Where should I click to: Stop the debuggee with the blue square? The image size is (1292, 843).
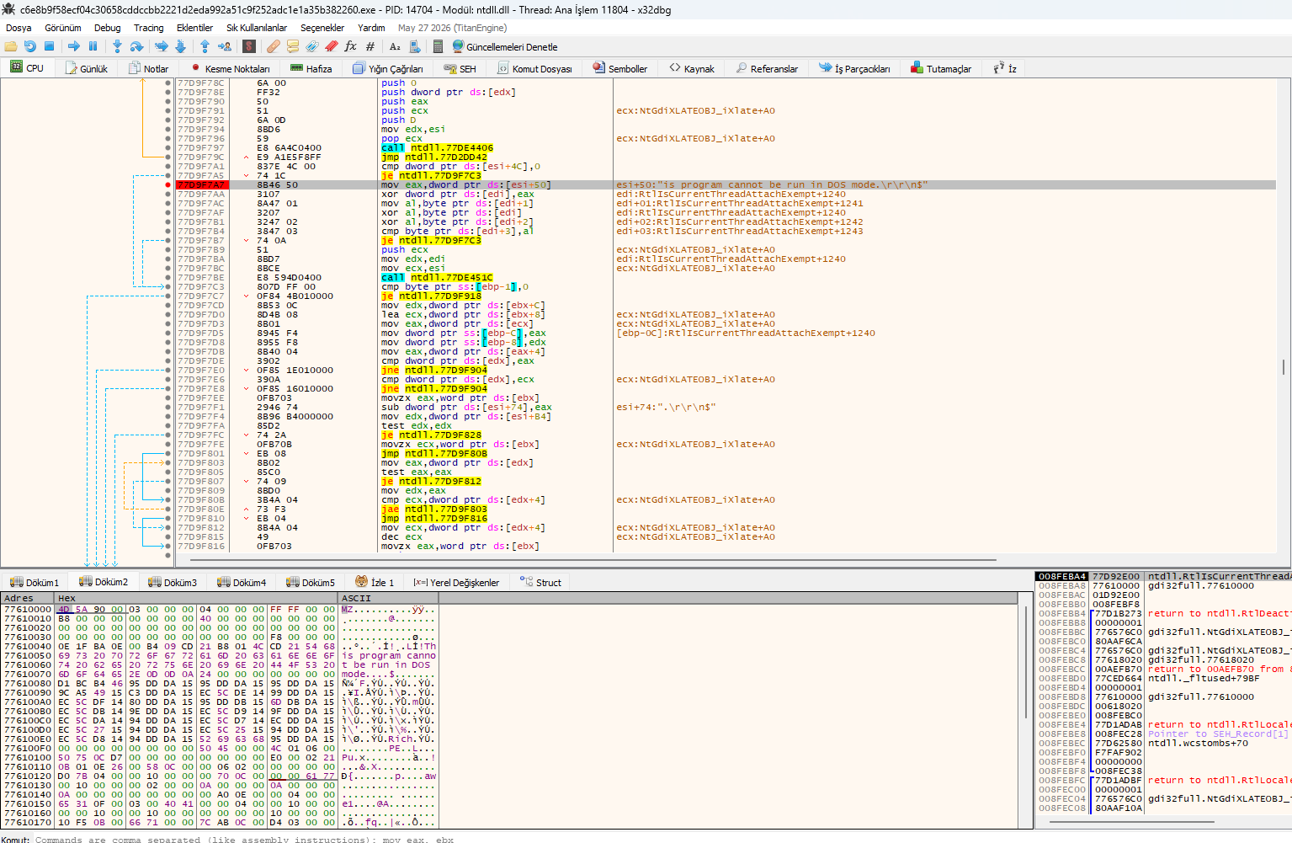[x=50, y=46]
